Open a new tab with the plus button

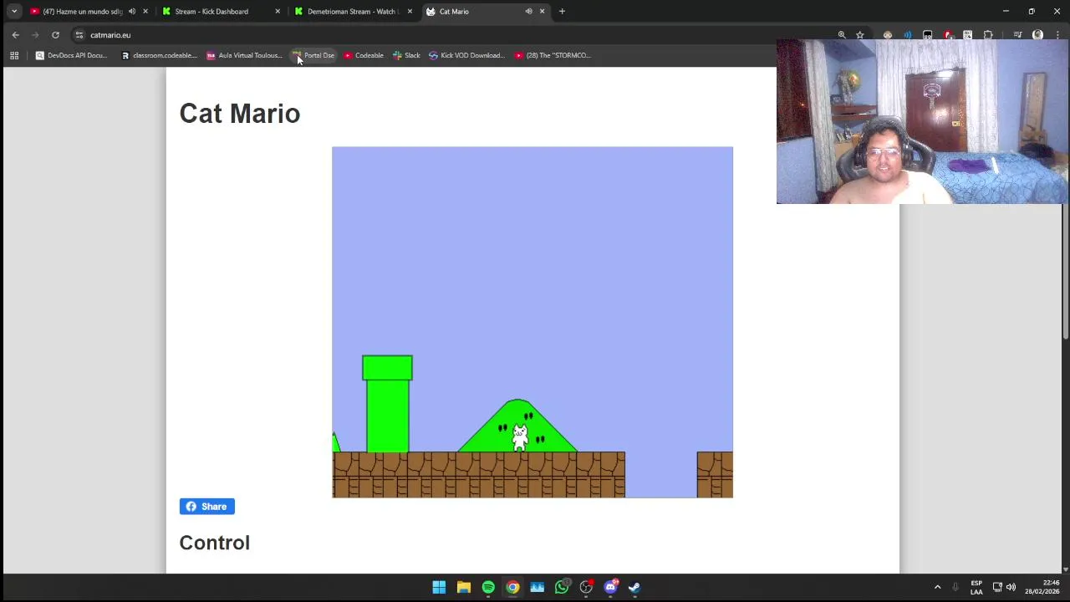tap(562, 12)
